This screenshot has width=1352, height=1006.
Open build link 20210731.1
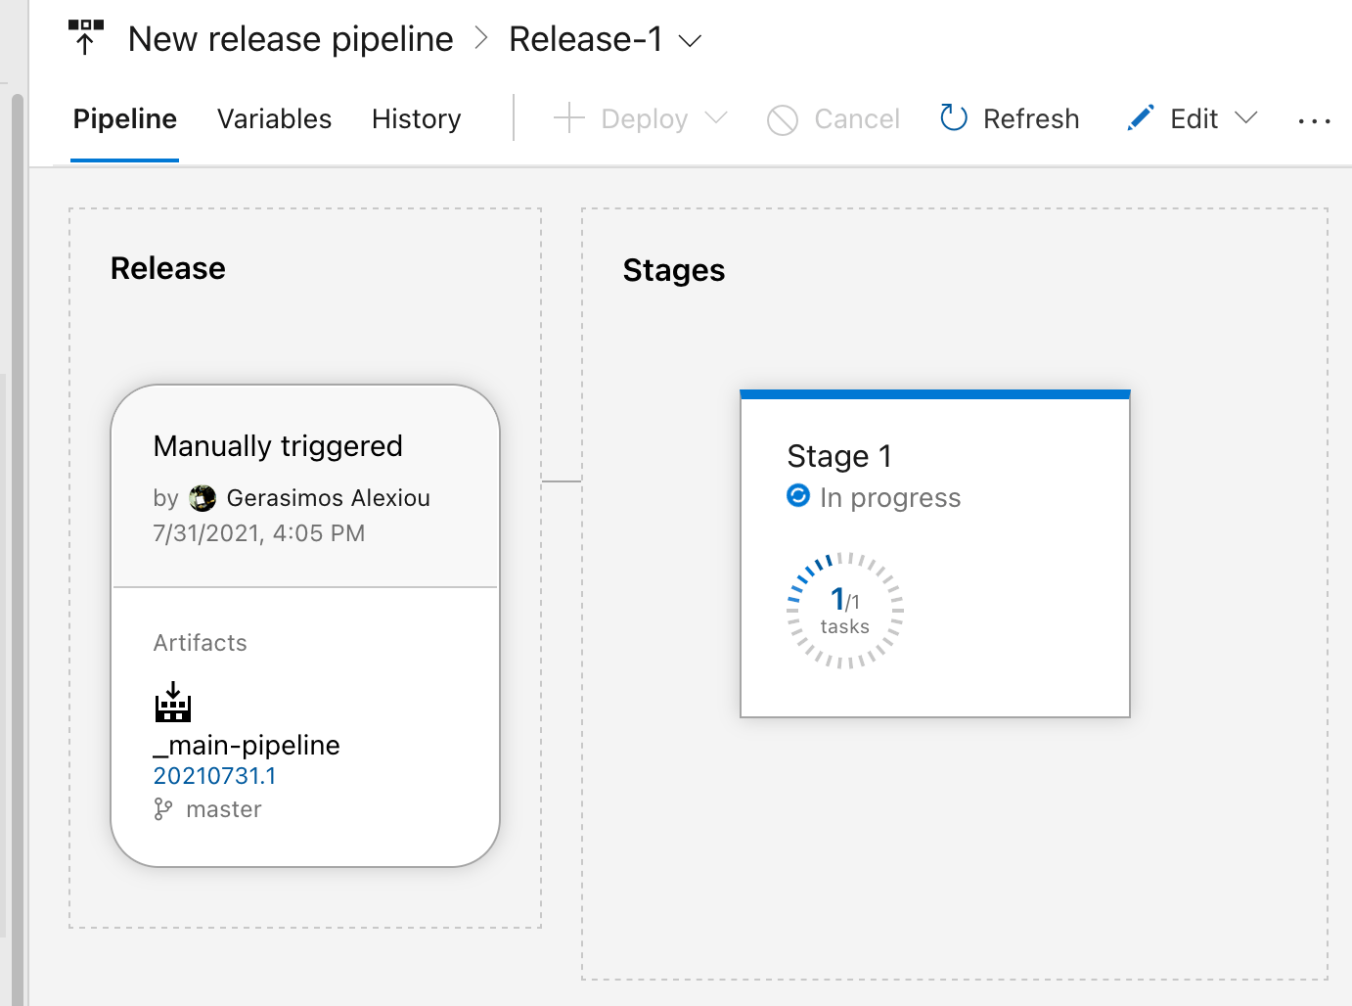pyautogui.click(x=214, y=776)
